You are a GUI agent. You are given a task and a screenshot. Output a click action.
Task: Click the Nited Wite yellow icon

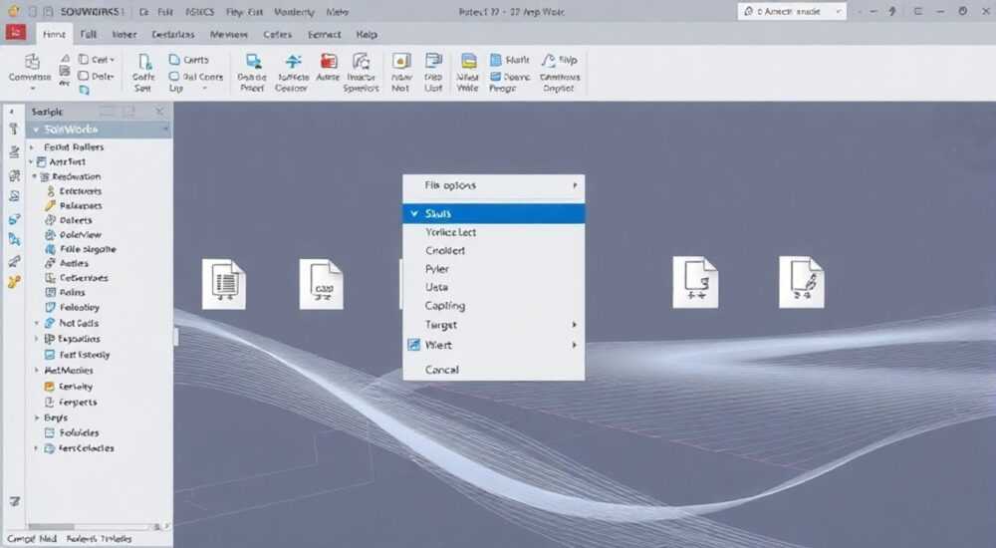[468, 61]
